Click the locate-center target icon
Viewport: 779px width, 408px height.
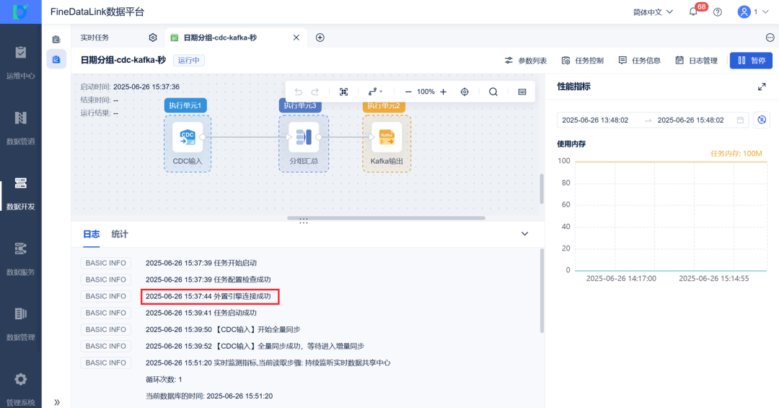pyautogui.click(x=465, y=92)
